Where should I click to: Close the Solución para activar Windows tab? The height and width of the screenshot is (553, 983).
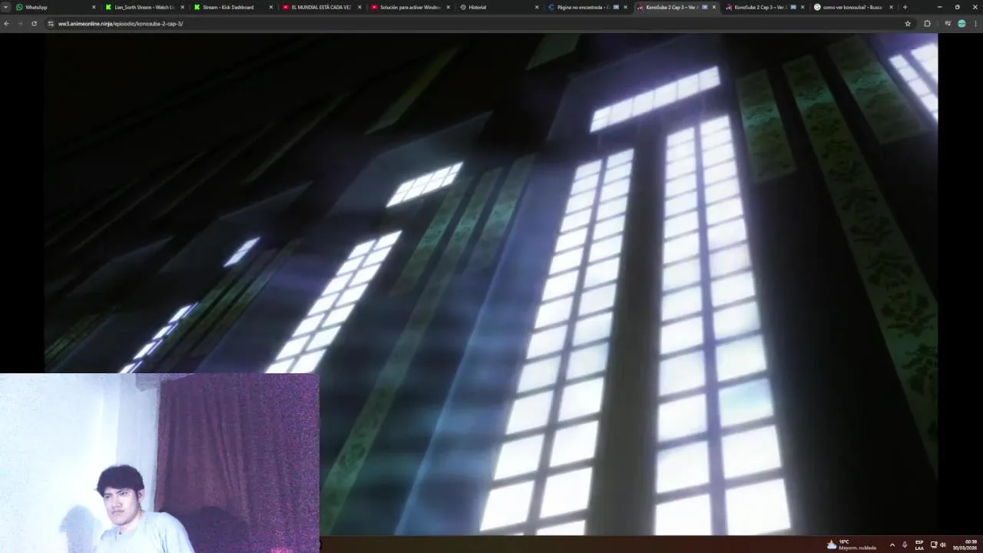[x=448, y=7]
